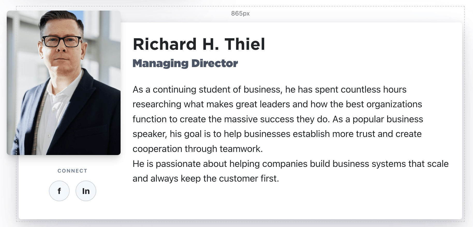Click Richard's profile photo
This screenshot has height=227, width=473.
(x=64, y=83)
